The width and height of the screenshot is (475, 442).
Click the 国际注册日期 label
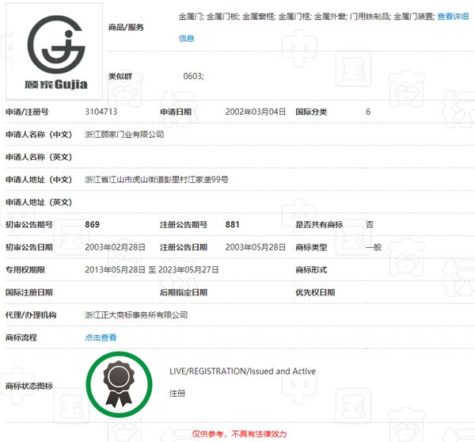coord(29,292)
